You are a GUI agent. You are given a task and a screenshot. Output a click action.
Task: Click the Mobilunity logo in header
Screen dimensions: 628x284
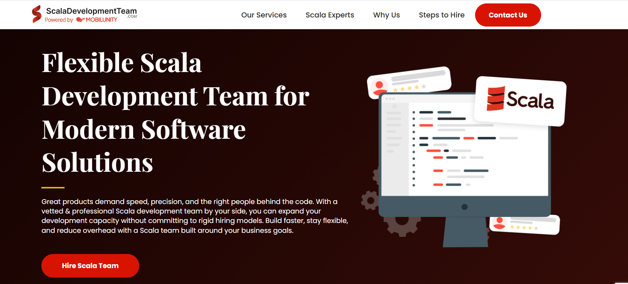pyautogui.click(x=97, y=20)
